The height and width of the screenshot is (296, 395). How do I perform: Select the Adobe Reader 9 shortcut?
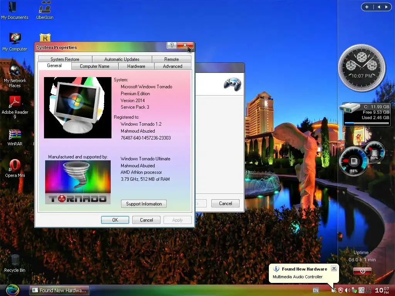click(15, 108)
